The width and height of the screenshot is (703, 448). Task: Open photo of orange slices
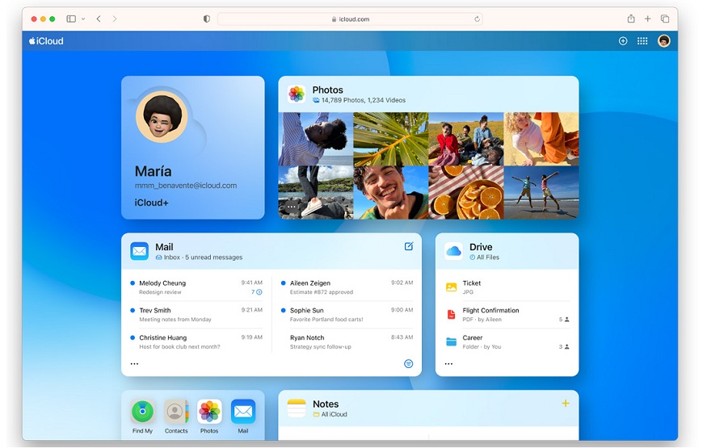point(465,193)
